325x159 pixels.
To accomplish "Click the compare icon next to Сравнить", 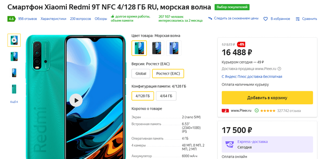I will tap(298, 19).
